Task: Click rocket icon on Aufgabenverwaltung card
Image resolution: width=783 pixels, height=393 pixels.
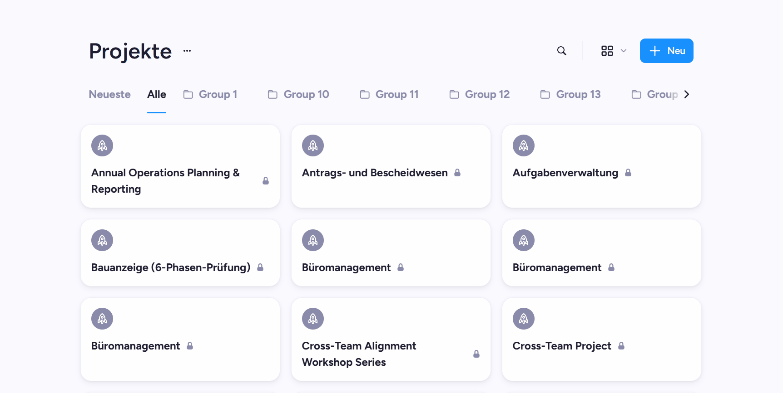Action: 524,146
